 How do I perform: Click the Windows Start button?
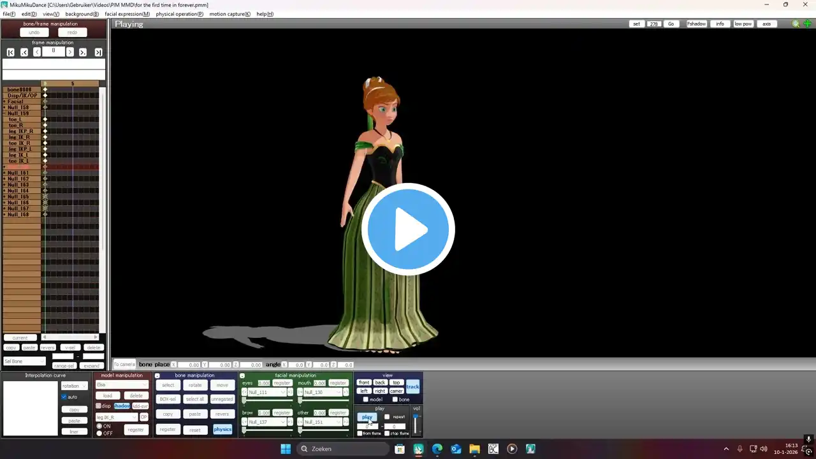coord(286,449)
